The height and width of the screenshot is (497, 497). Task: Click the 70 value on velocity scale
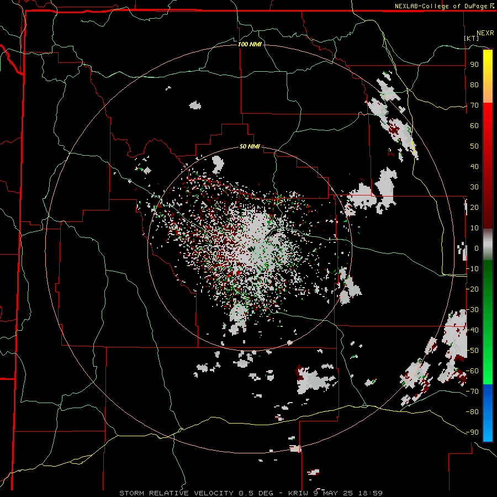(474, 105)
